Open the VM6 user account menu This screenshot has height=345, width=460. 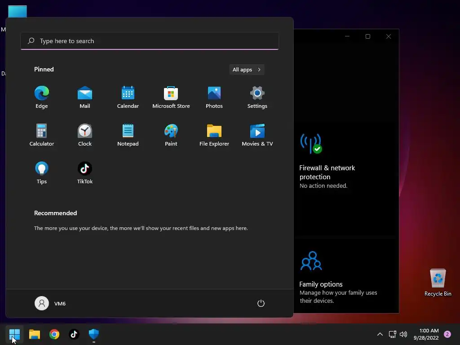pos(50,303)
